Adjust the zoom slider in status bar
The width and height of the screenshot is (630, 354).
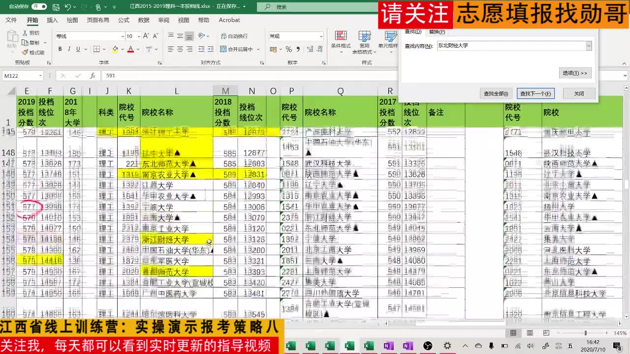586,333
